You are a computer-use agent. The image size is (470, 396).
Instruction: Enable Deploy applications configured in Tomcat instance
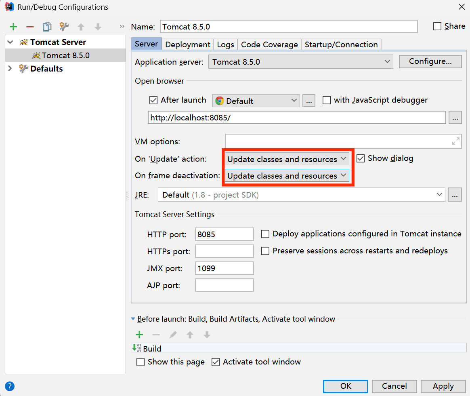[265, 234]
